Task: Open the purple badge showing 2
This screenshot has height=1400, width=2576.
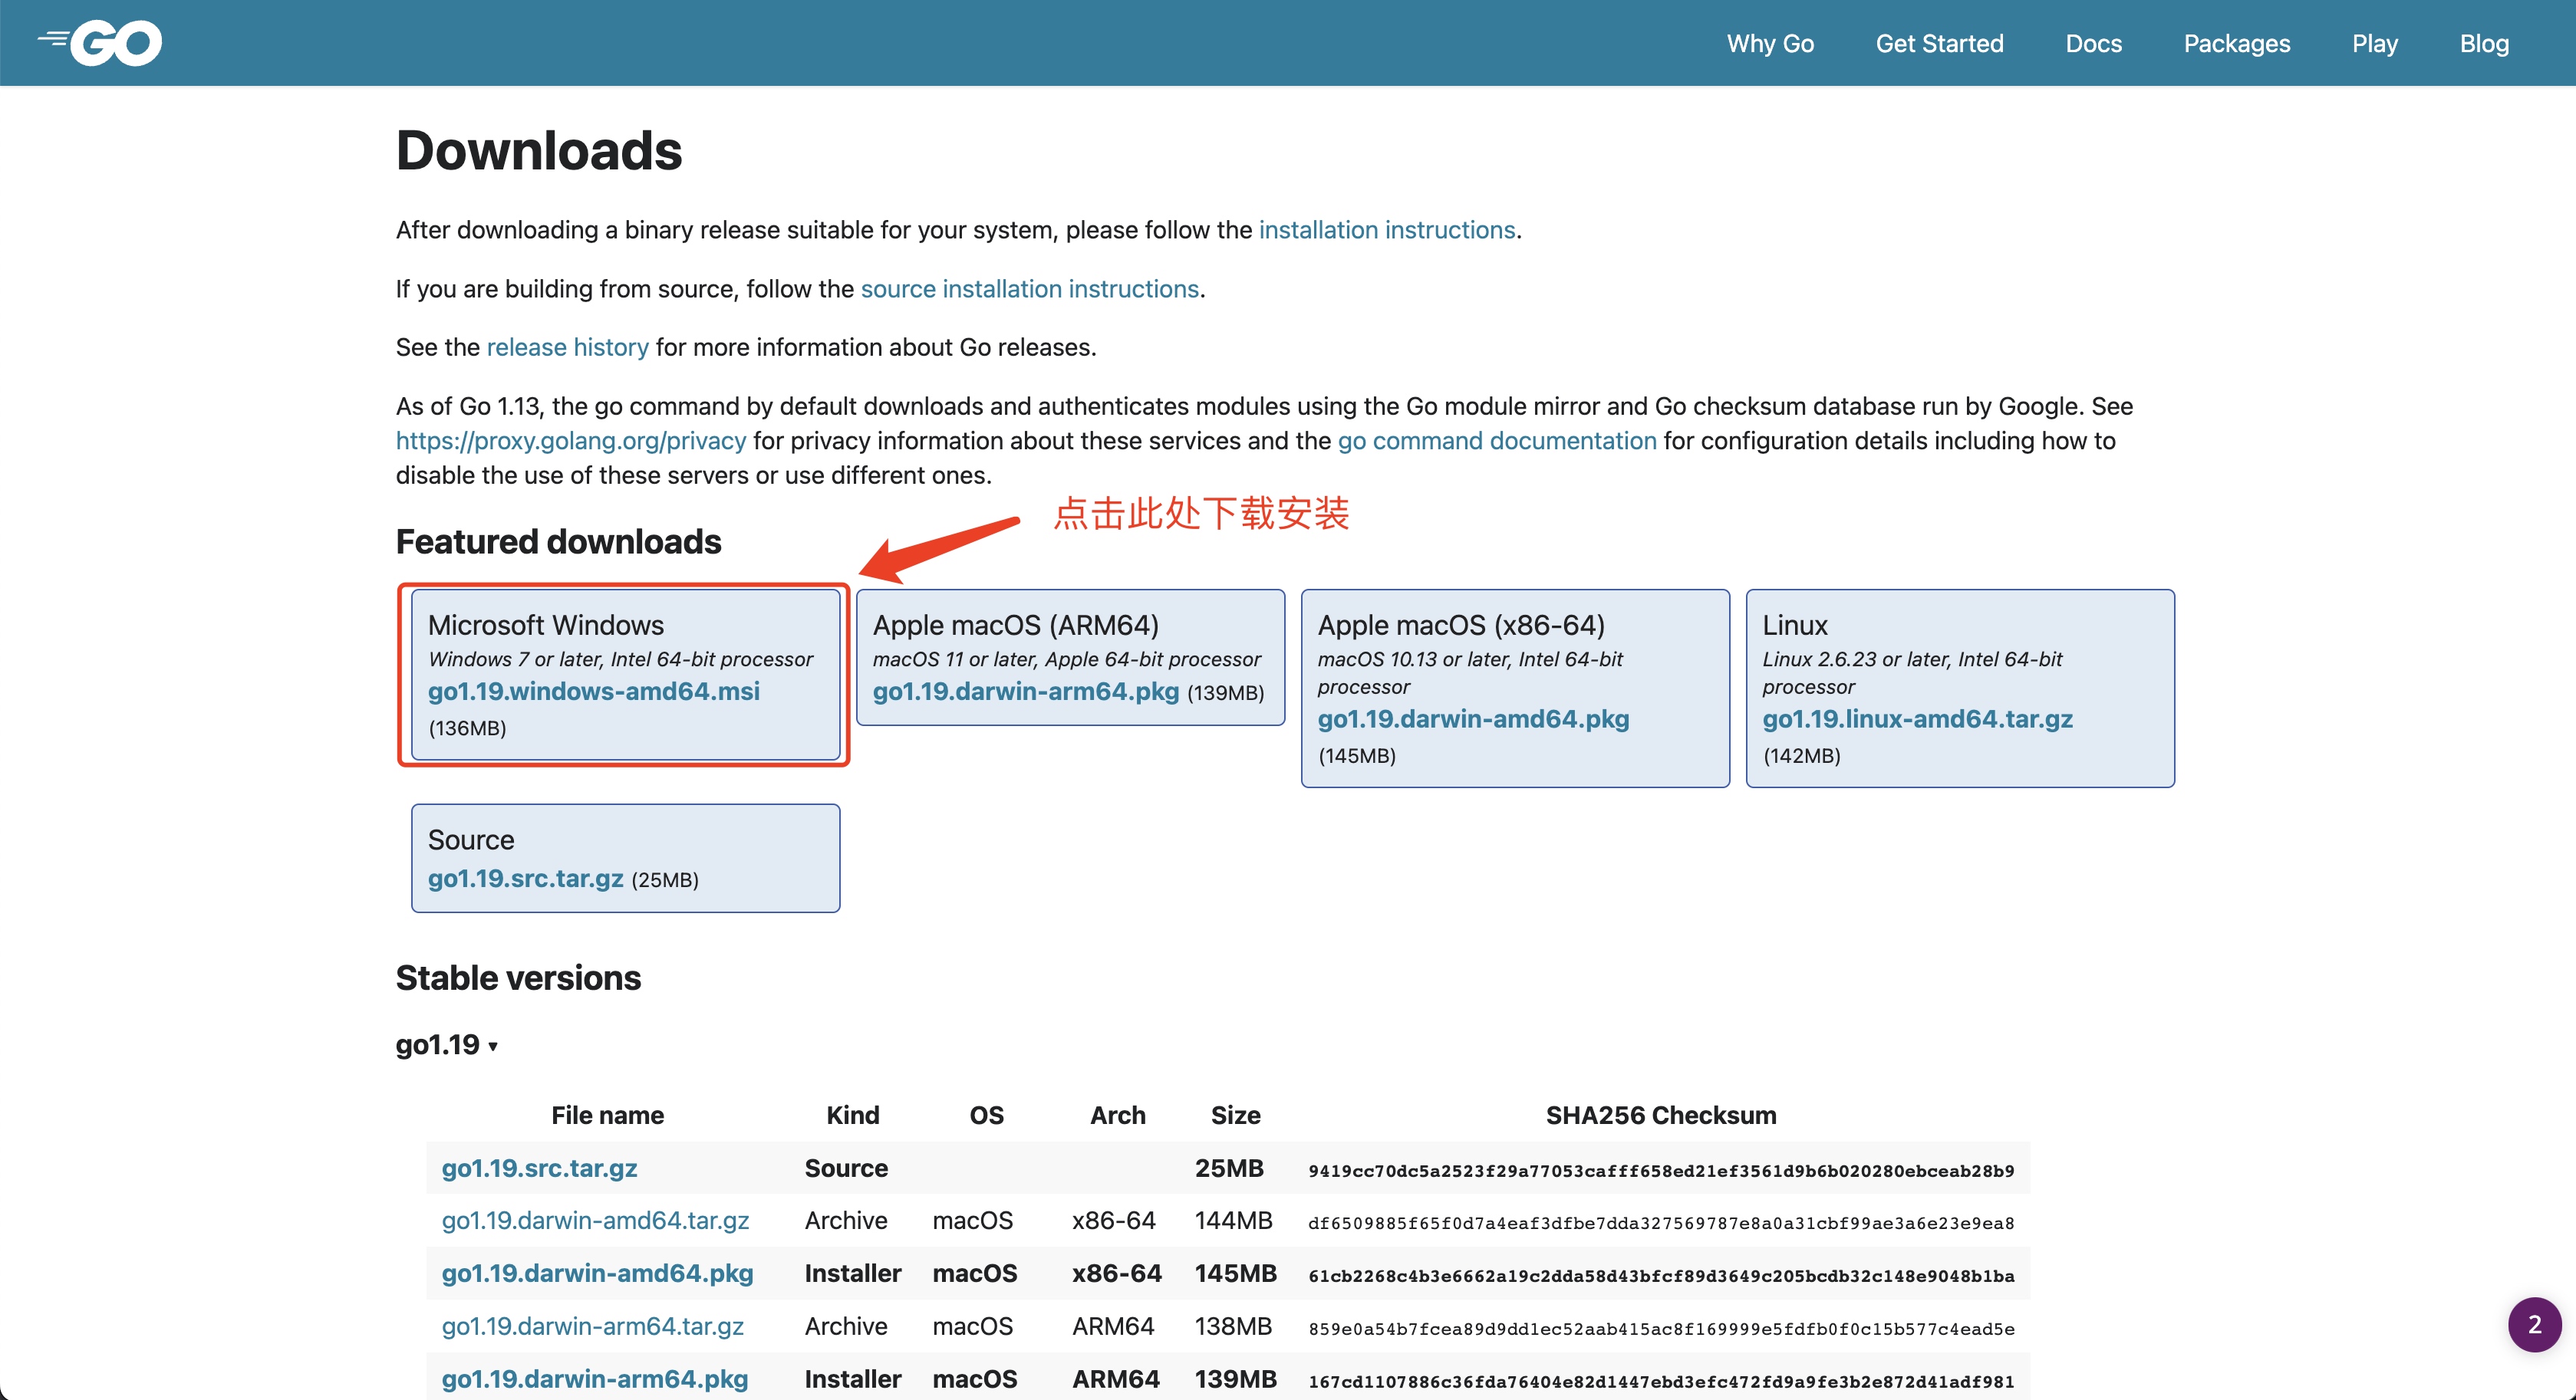Action: tap(2534, 1324)
